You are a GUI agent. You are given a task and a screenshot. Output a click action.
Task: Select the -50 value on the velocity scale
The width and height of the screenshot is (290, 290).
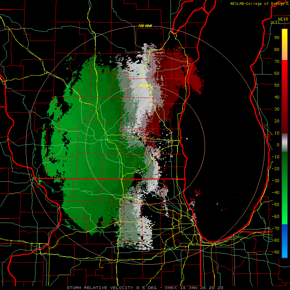275,205
